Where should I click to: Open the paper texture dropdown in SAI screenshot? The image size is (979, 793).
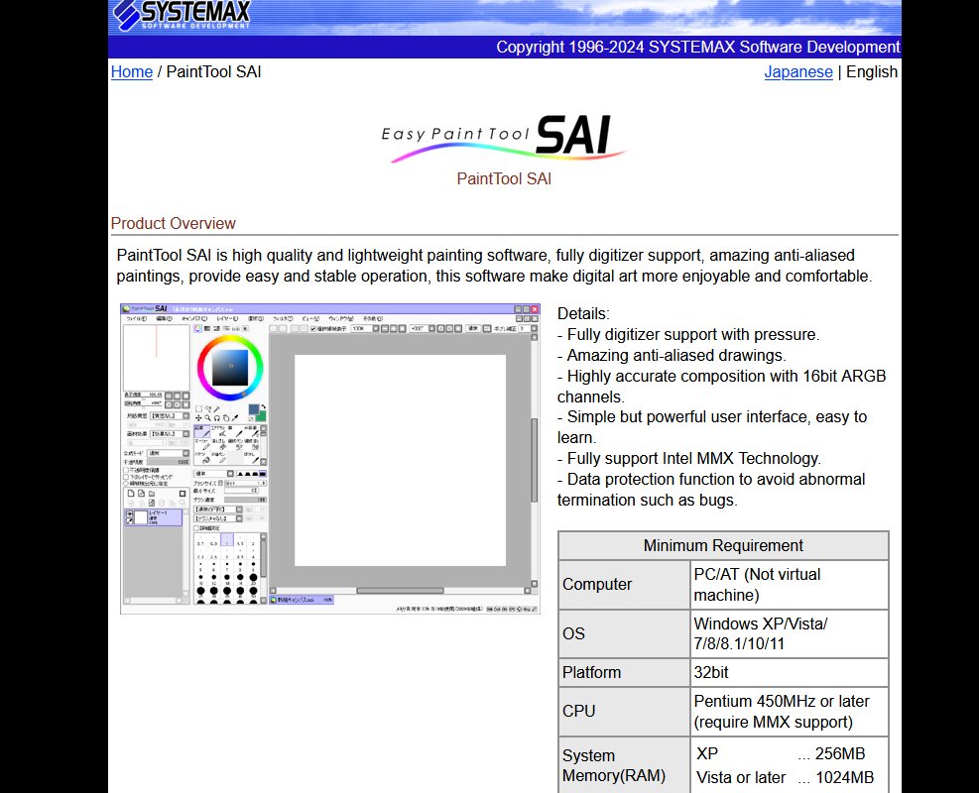tap(170, 415)
